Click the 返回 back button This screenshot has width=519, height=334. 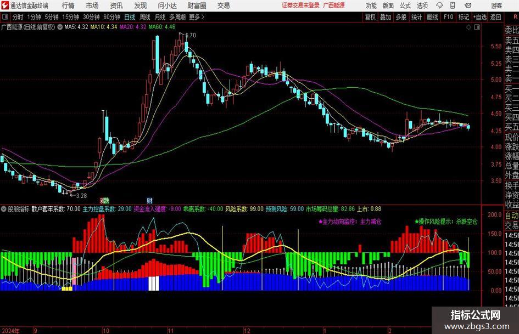(x=495, y=17)
